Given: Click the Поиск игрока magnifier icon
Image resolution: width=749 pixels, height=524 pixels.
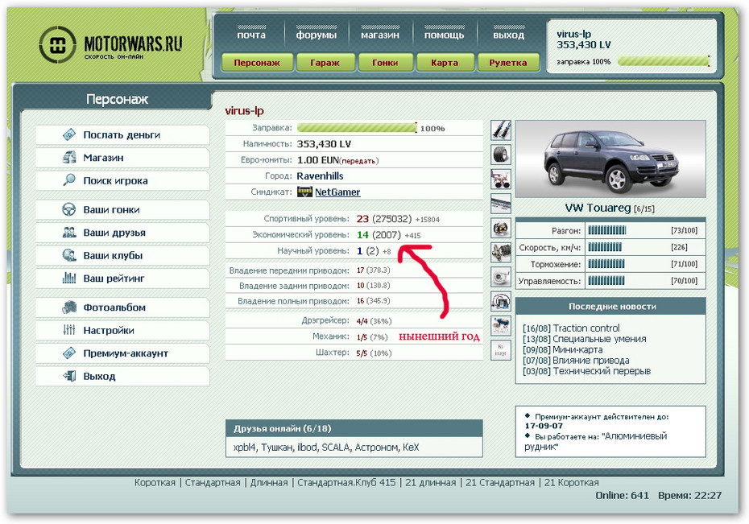Looking at the screenshot, I should (x=69, y=180).
